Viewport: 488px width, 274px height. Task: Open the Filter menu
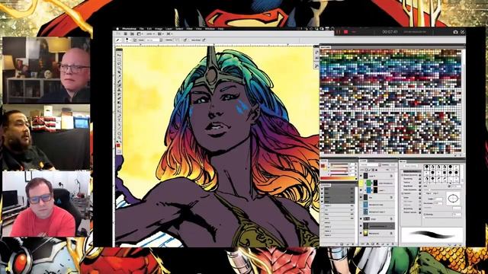tap(190, 29)
